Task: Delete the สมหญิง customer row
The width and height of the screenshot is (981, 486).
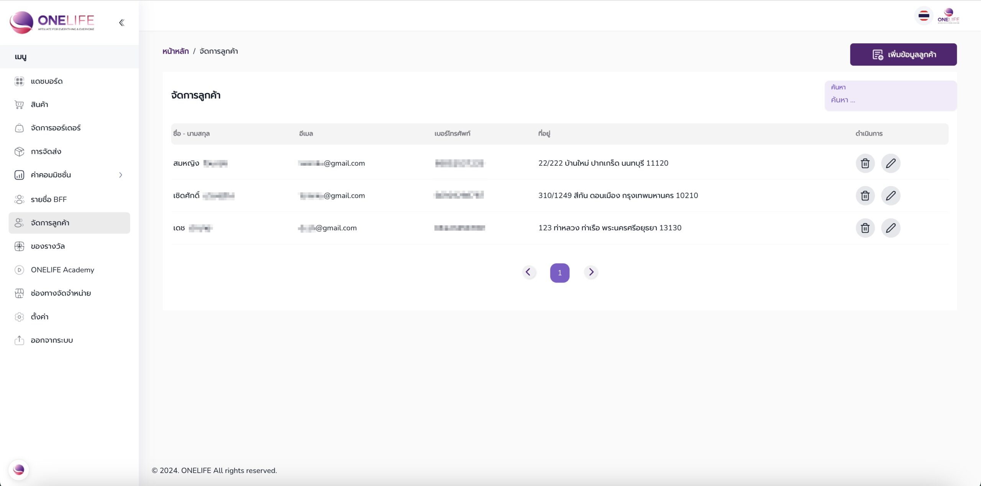Action: (x=865, y=163)
